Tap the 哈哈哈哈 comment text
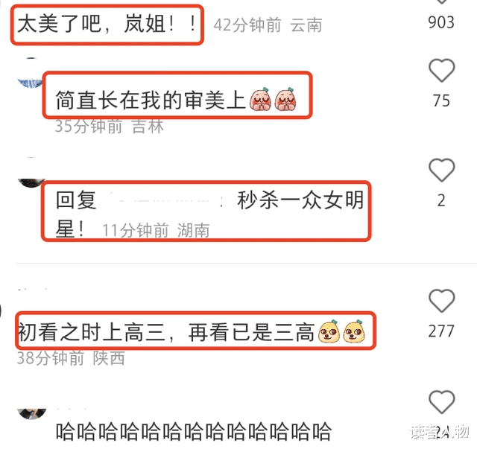Screen dimensions: 477x449 [194, 431]
